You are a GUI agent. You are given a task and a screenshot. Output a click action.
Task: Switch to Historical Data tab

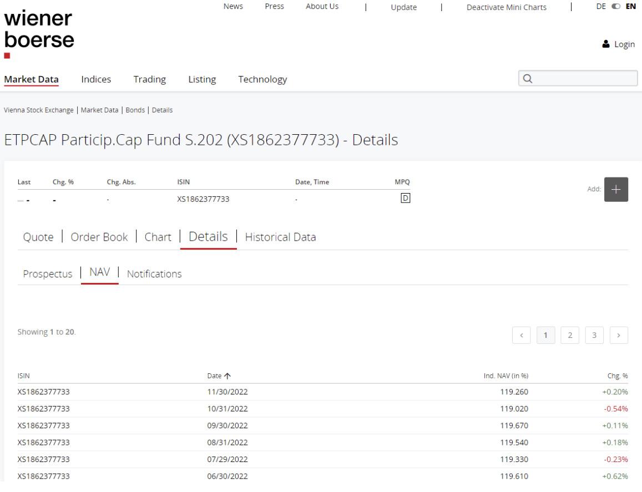point(280,237)
